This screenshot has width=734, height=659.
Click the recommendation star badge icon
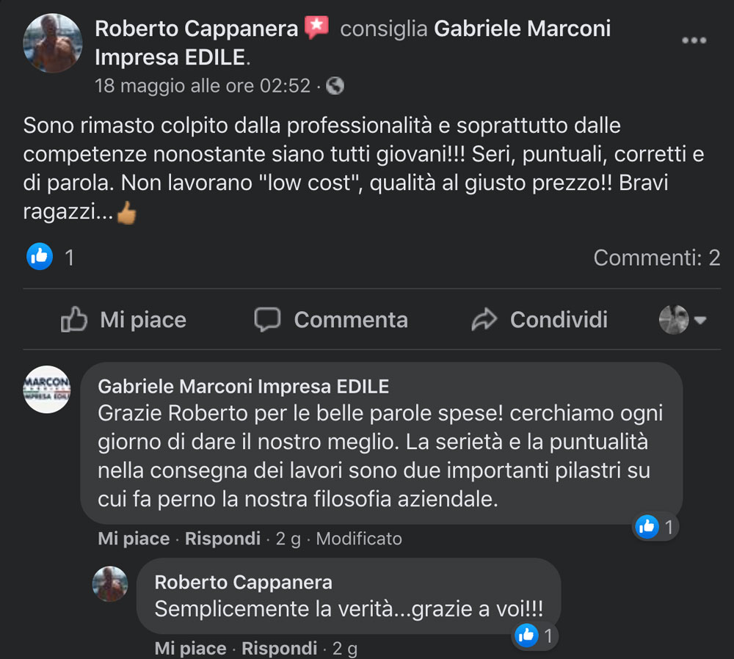[317, 29]
